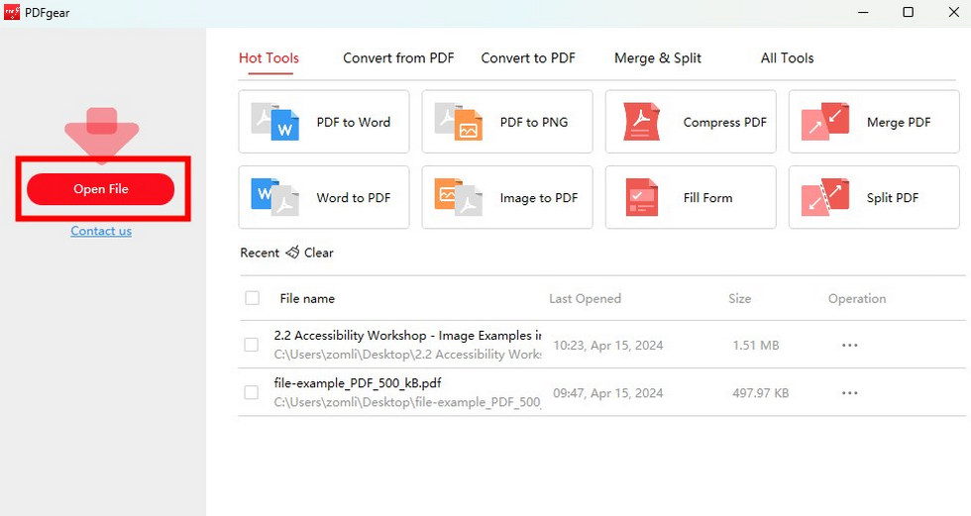Click the red Open File button
Image resolution: width=971 pixels, height=516 pixels.
point(101,189)
